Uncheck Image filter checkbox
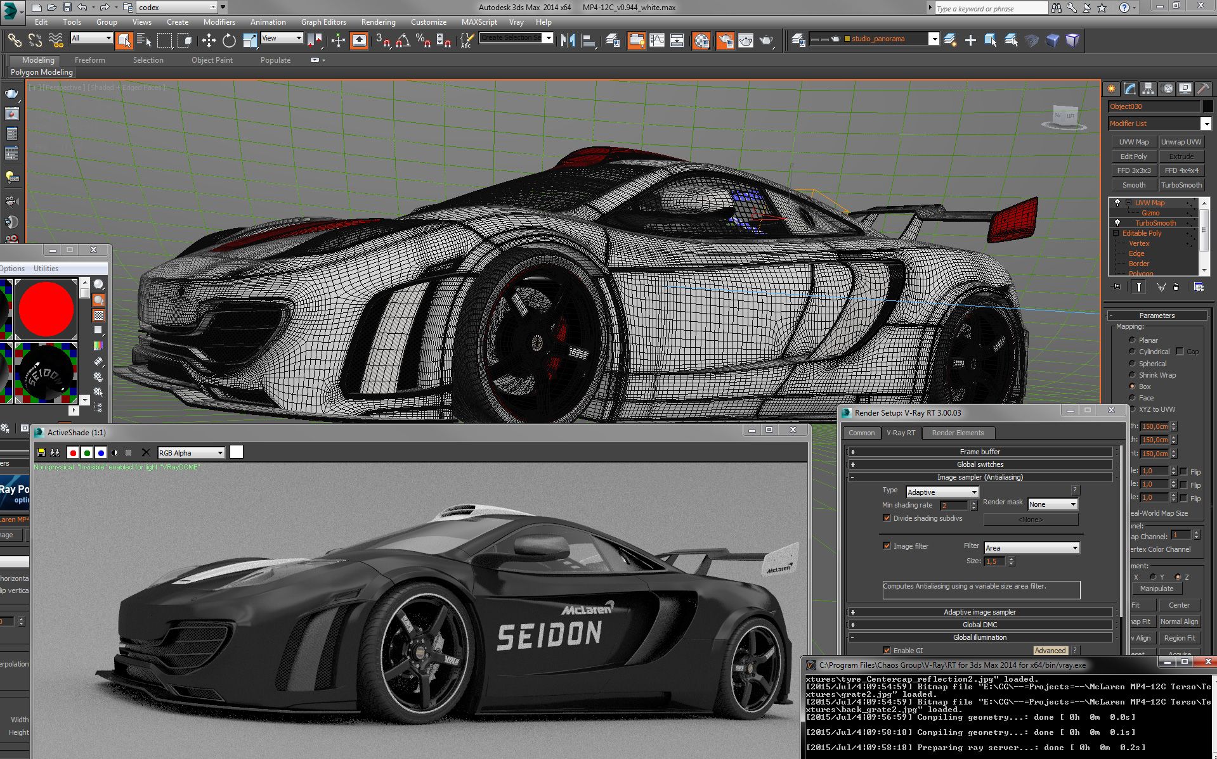The image size is (1217, 759). coord(887,546)
